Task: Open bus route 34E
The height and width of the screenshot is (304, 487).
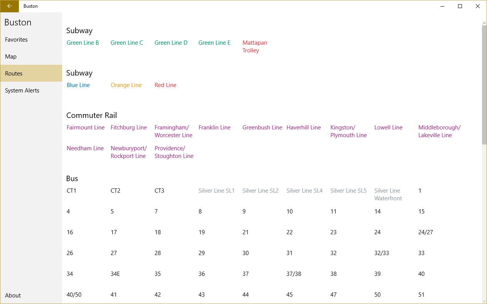Action: [x=115, y=274]
